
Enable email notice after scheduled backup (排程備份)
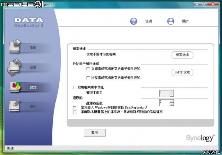(88, 78)
